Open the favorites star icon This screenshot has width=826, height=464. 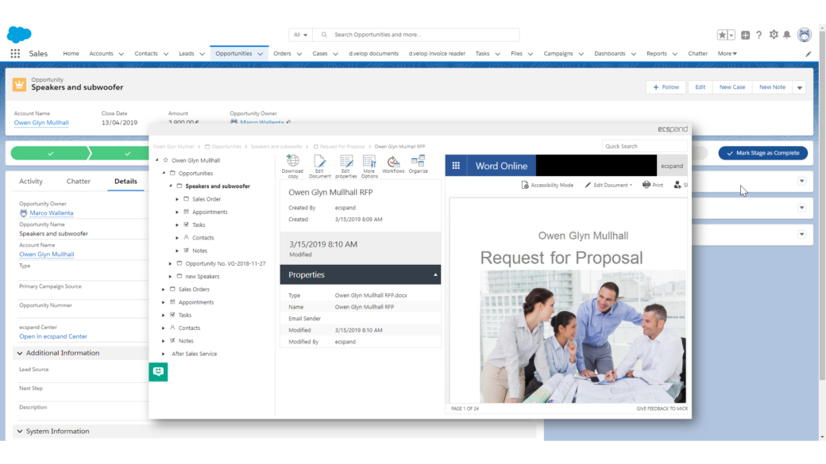[x=722, y=35]
